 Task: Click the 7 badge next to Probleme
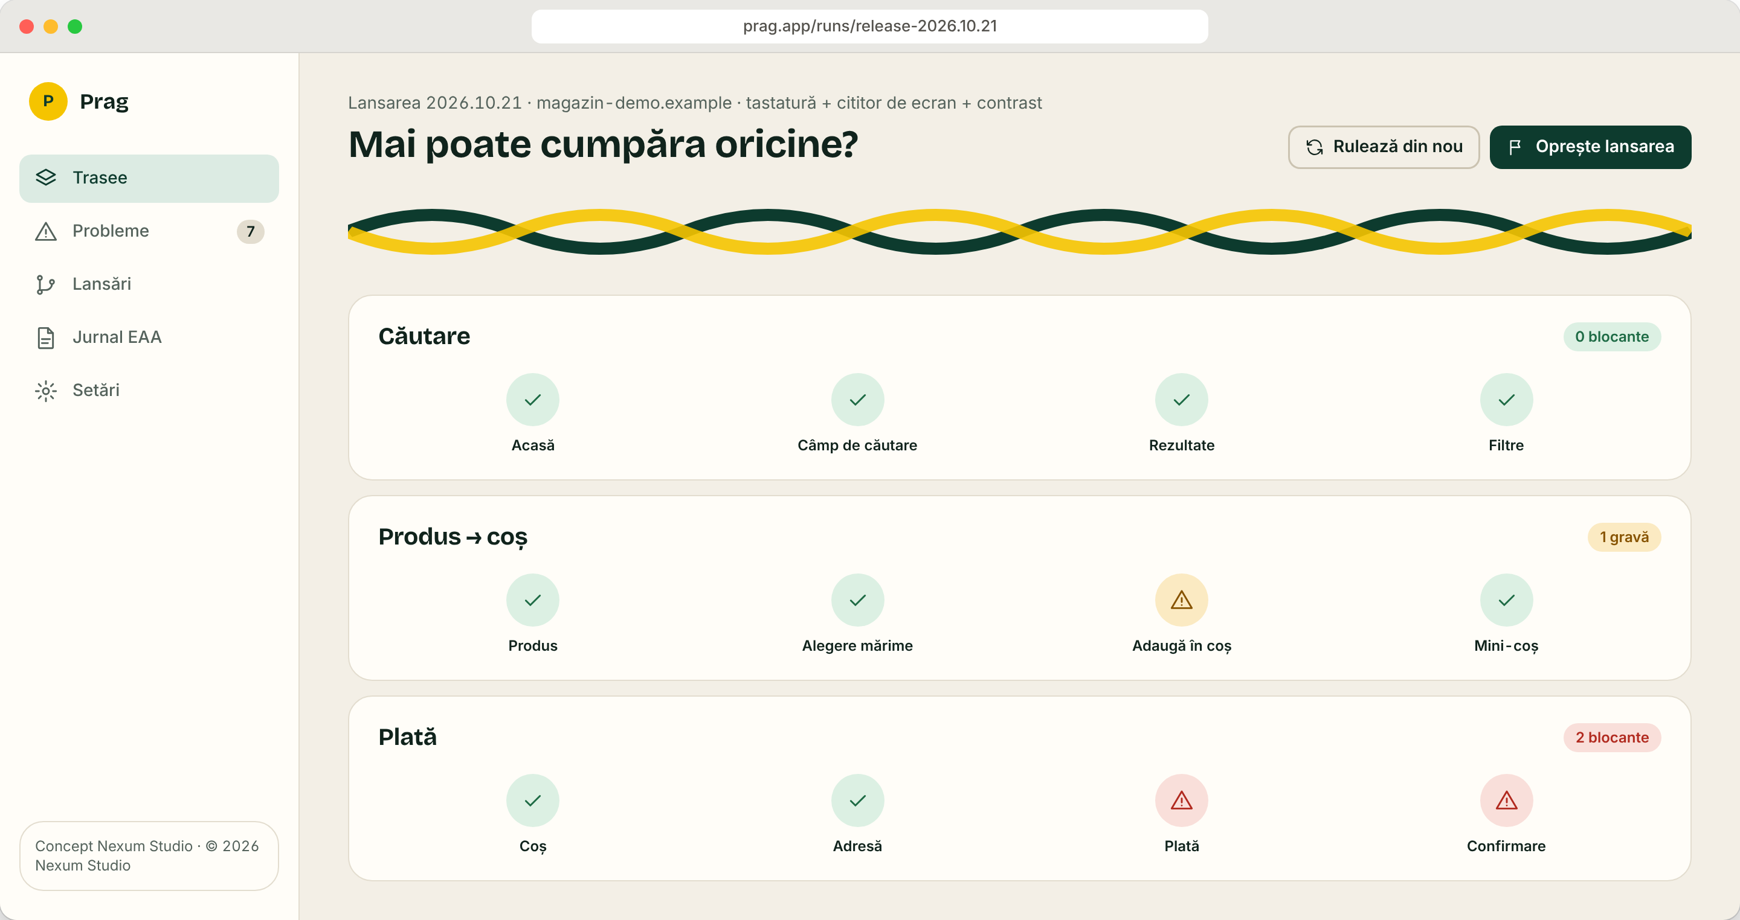click(x=251, y=232)
